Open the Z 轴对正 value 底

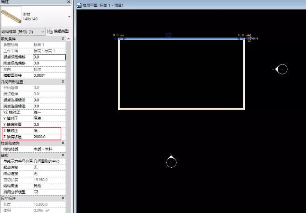click(49, 131)
